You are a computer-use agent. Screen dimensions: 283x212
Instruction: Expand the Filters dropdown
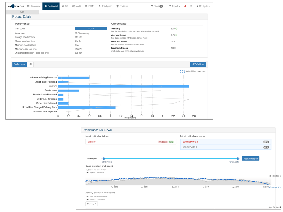tap(158, 6)
